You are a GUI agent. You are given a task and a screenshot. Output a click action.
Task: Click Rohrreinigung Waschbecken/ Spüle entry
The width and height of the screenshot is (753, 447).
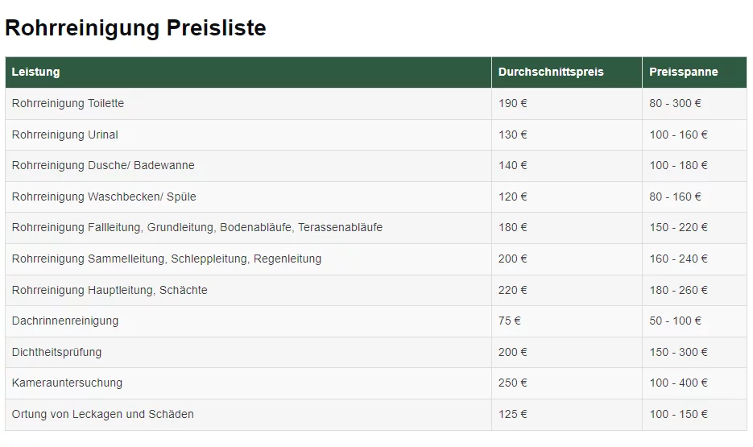[x=104, y=197]
